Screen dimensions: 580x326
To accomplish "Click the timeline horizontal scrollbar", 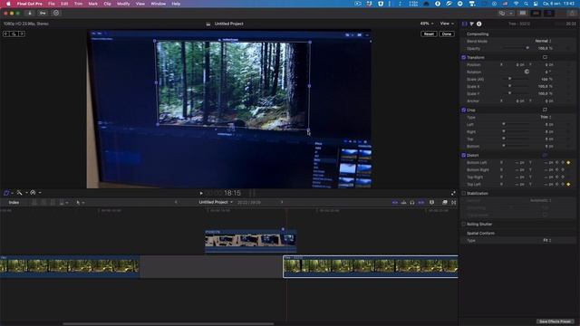I will tap(169, 324).
